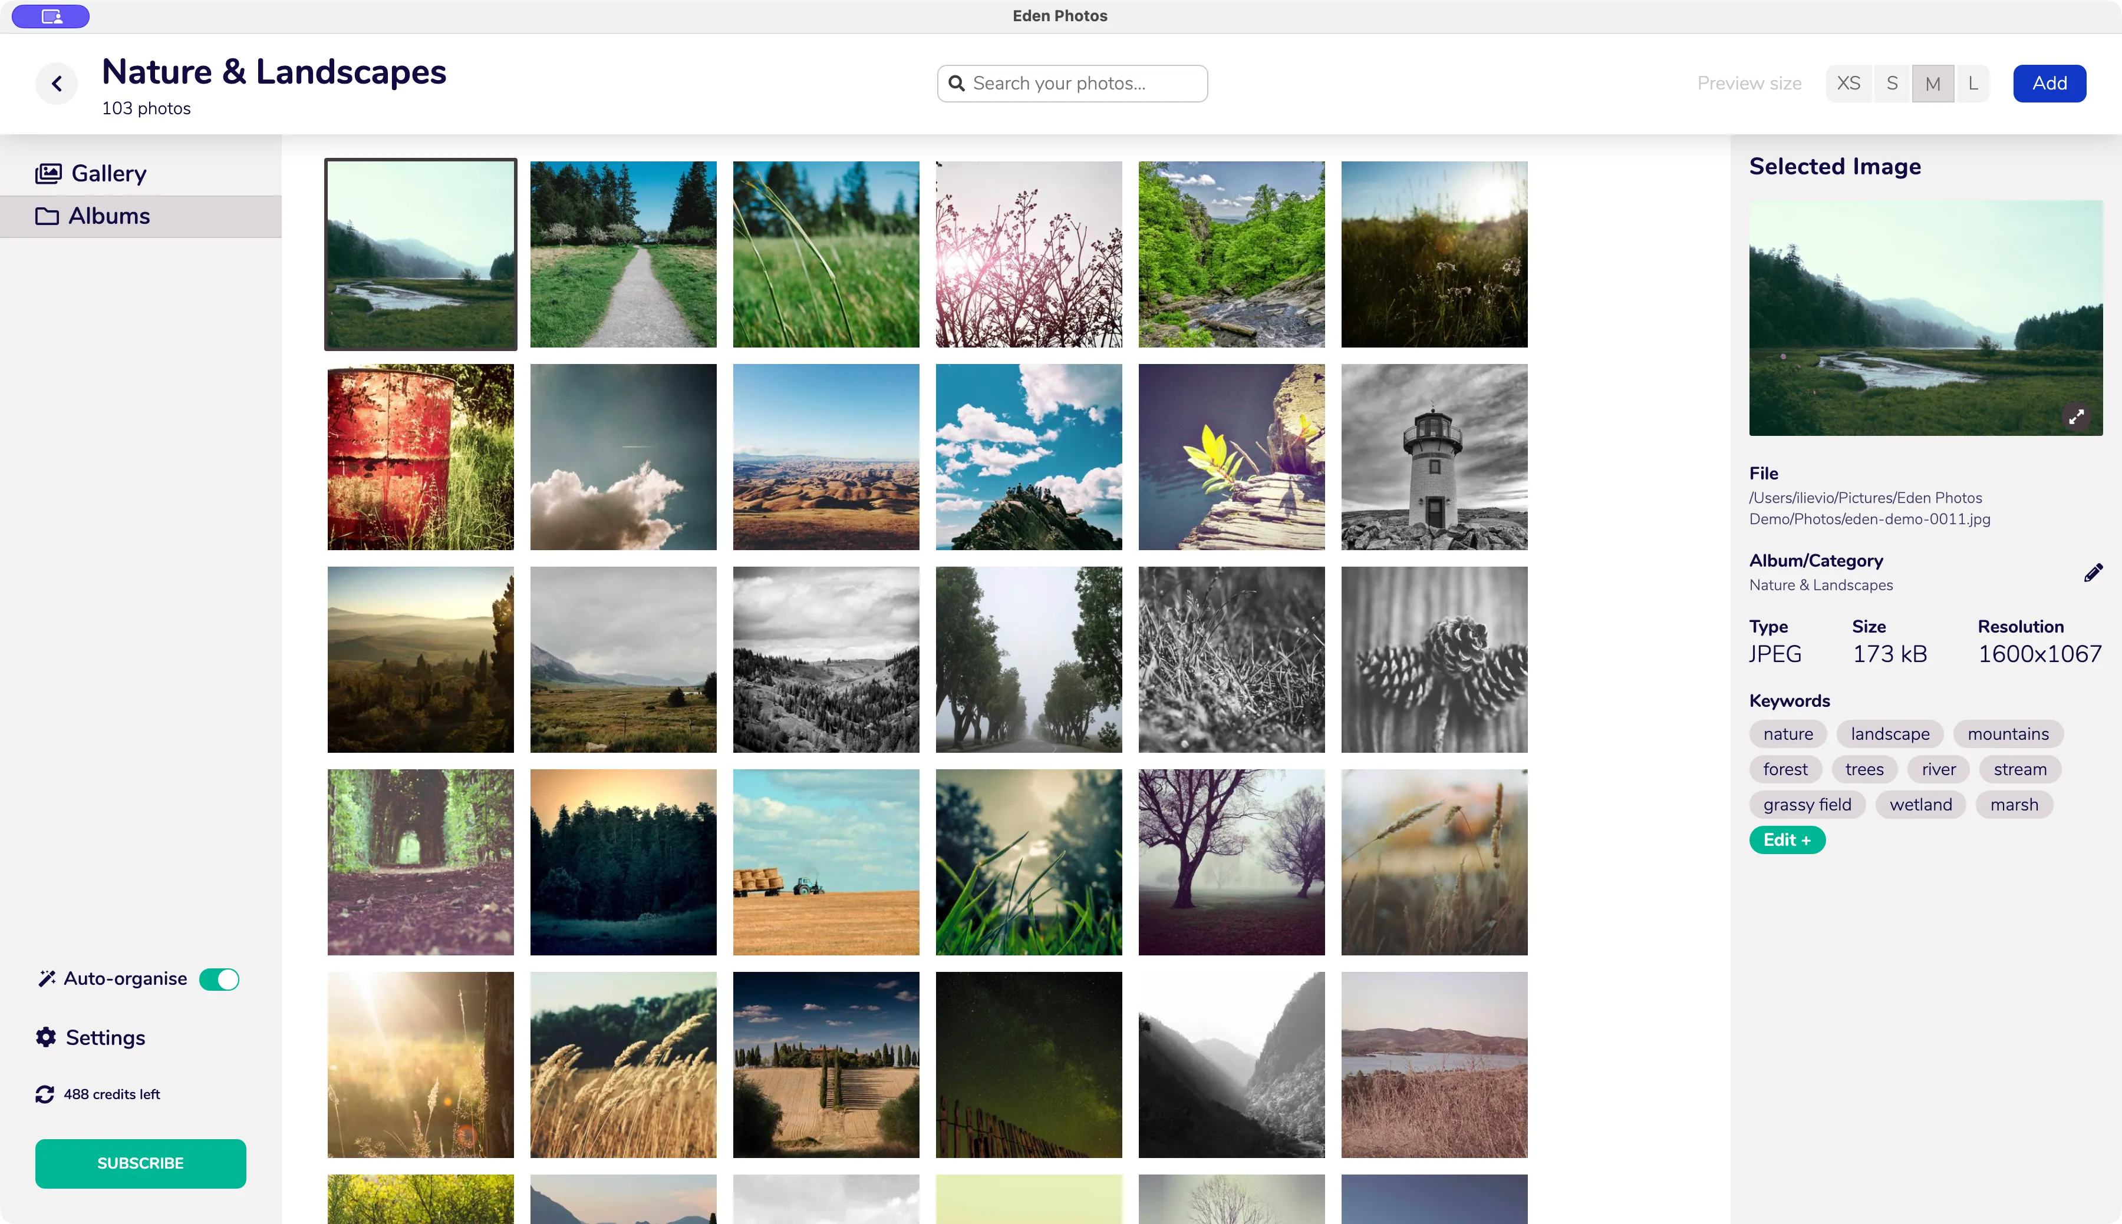This screenshot has height=1224, width=2122.
Task: Click the Edit + keywords button
Action: (x=1787, y=840)
